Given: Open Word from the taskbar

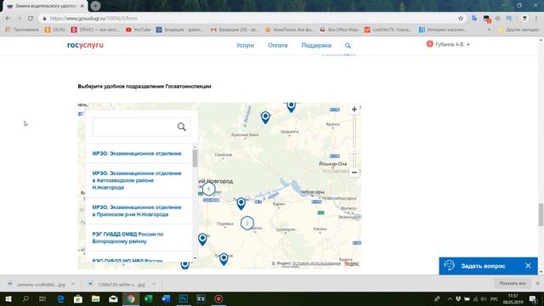Looking at the screenshot, I should (166, 298).
